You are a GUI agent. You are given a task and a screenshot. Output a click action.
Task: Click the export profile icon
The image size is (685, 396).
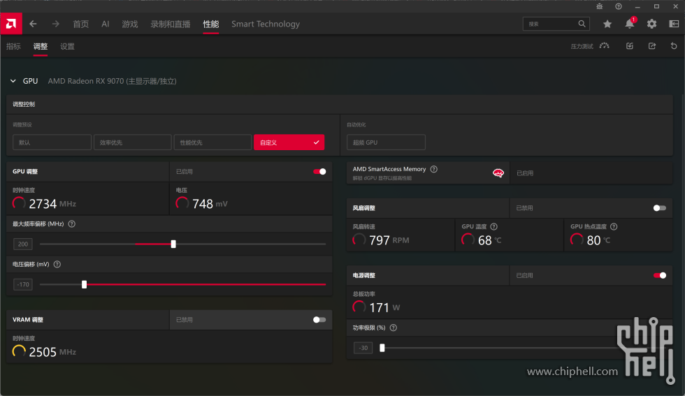tap(651, 46)
